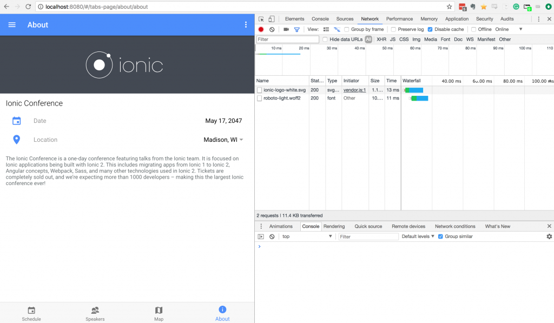Clear the network requests list
554x323 pixels.
click(272, 29)
